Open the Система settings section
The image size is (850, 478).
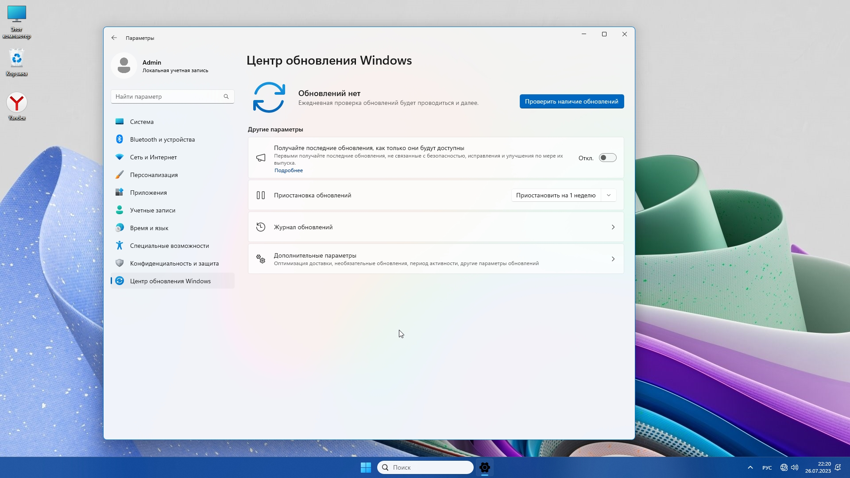(142, 122)
